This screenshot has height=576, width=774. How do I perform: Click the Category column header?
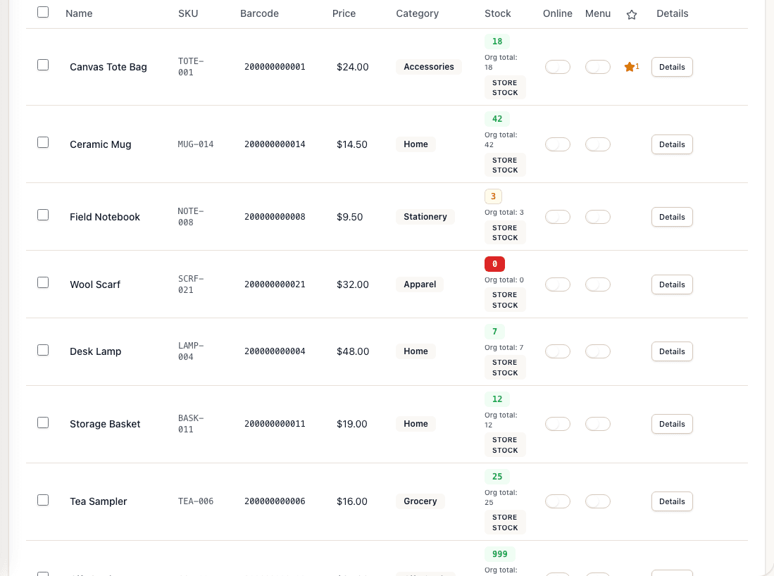pyautogui.click(x=417, y=14)
